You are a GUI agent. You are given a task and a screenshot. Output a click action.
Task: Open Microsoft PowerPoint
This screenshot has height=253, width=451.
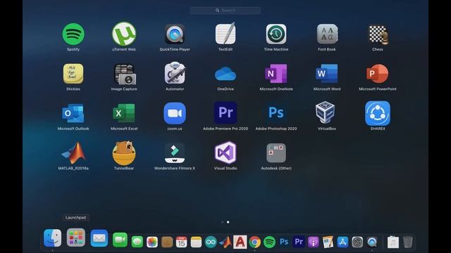(x=378, y=74)
